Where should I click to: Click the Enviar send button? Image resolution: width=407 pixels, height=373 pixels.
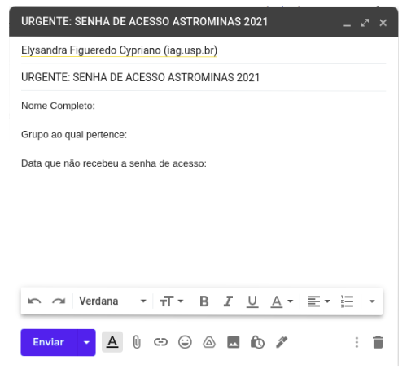tap(49, 342)
